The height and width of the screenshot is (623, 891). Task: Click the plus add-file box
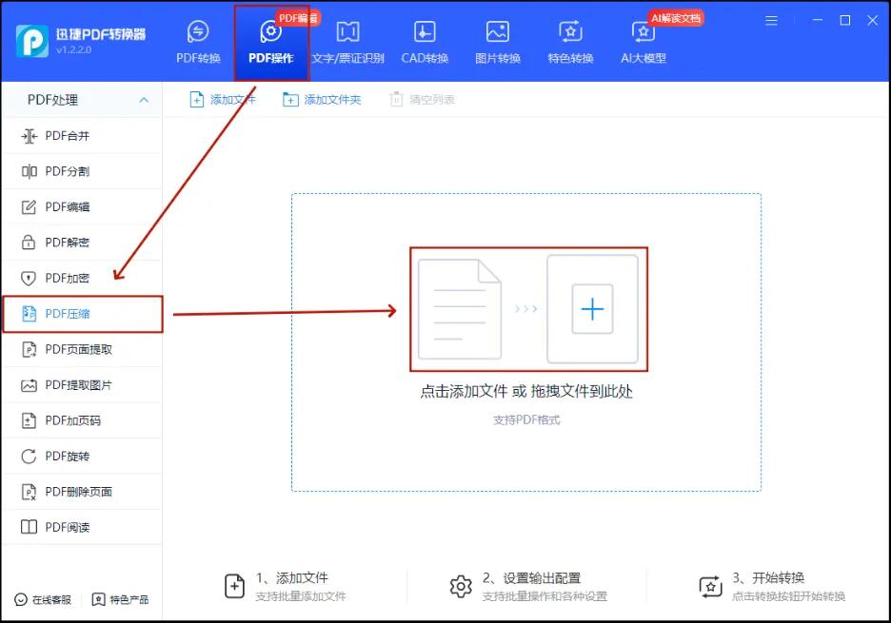coord(592,309)
